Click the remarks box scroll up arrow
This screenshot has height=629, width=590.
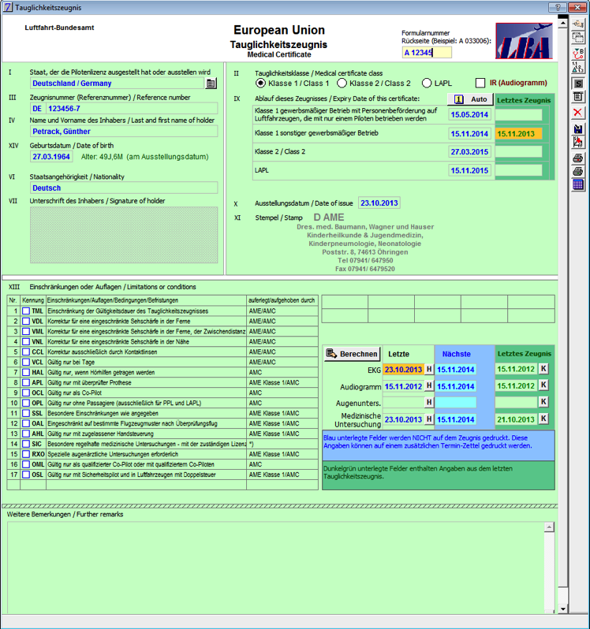coord(549,527)
